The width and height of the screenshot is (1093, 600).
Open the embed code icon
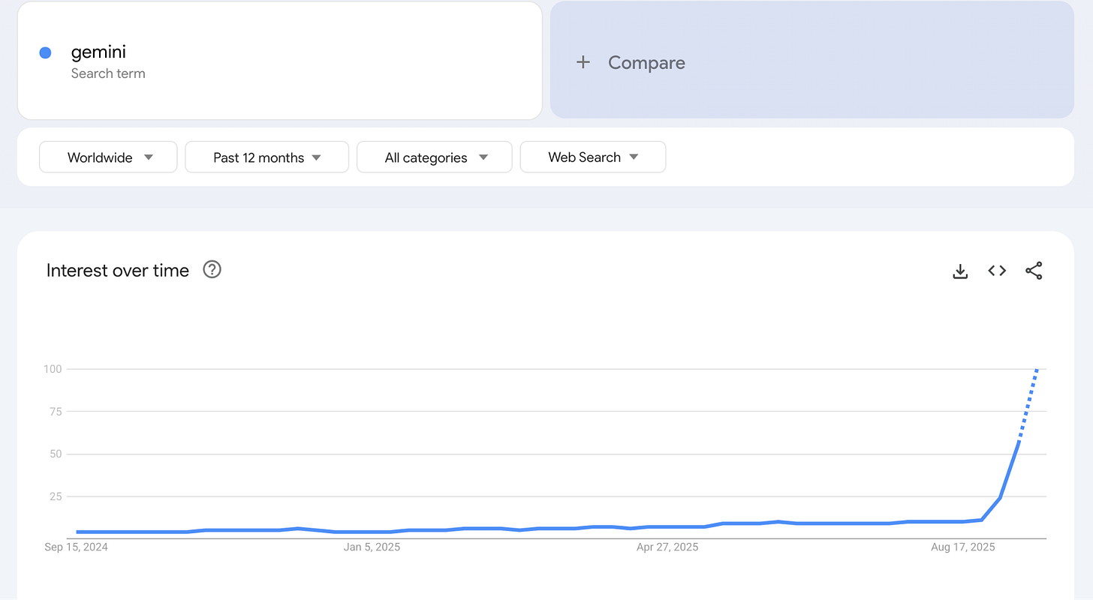[997, 271]
